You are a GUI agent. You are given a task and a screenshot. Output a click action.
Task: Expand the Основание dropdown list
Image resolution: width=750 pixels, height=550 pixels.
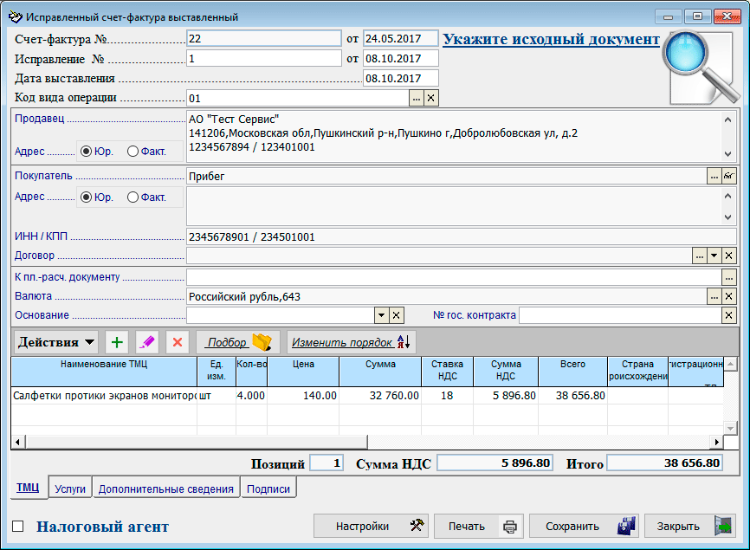coord(381,315)
